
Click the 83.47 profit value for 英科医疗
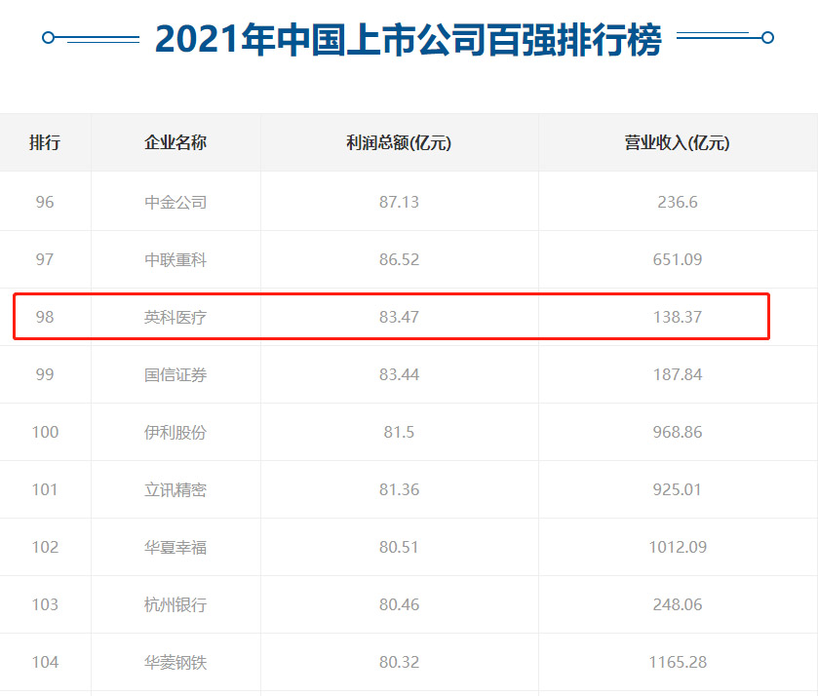[x=399, y=317]
